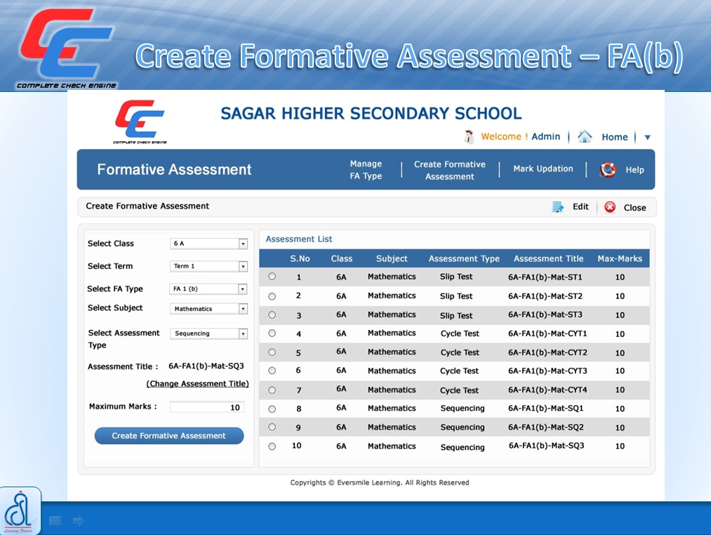Image resolution: width=711 pixels, height=535 pixels.
Task: Open the Create Formative Assessment menu item
Action: coord(450,170)
